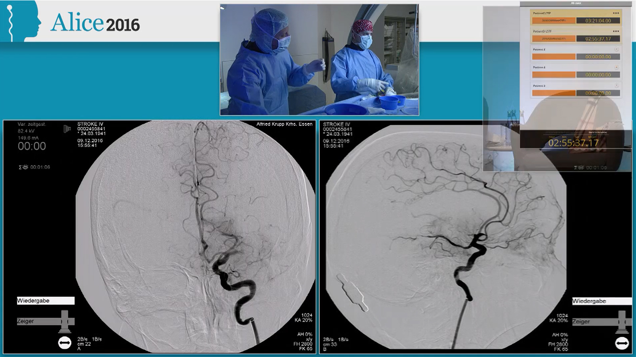
Task: Open the three-dot menu for Patient C
Action: click(616, 13)
